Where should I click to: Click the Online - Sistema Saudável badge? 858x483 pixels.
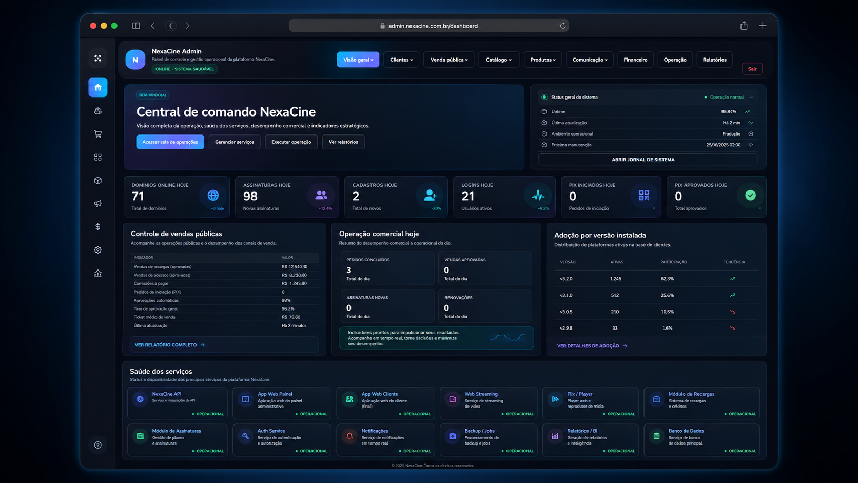(x=185, y=69)
